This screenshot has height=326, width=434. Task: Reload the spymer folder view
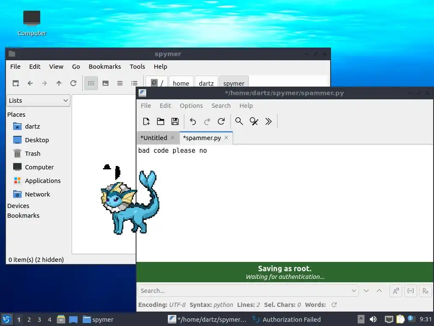coord(73,83)
